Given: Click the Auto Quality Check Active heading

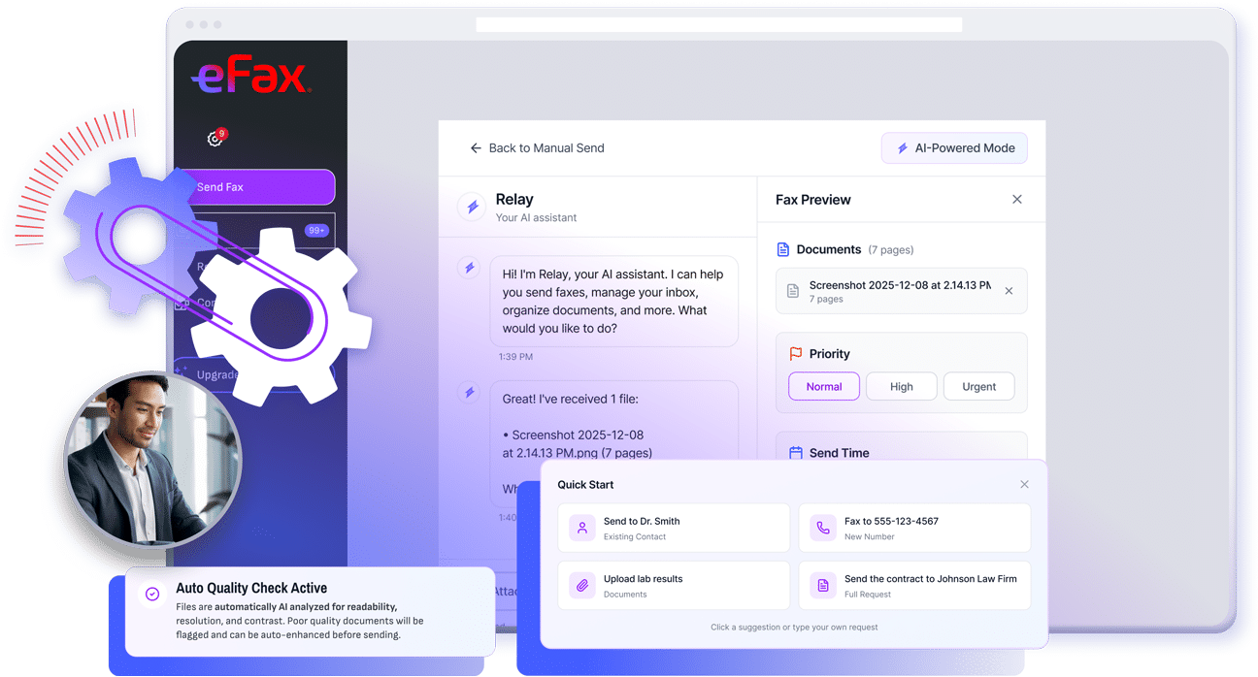Looking at the screenshot, I should coord(251,588).
